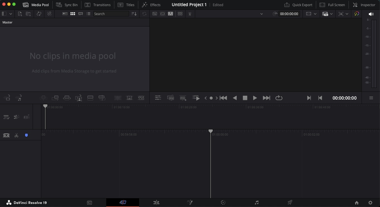Select Source Tape viewer mode

[x=163, y=14]
